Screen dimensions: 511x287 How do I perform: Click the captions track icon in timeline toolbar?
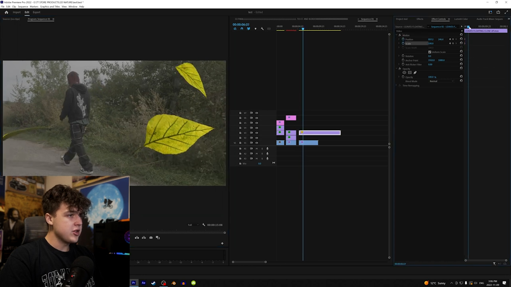(x=269, y=29)
